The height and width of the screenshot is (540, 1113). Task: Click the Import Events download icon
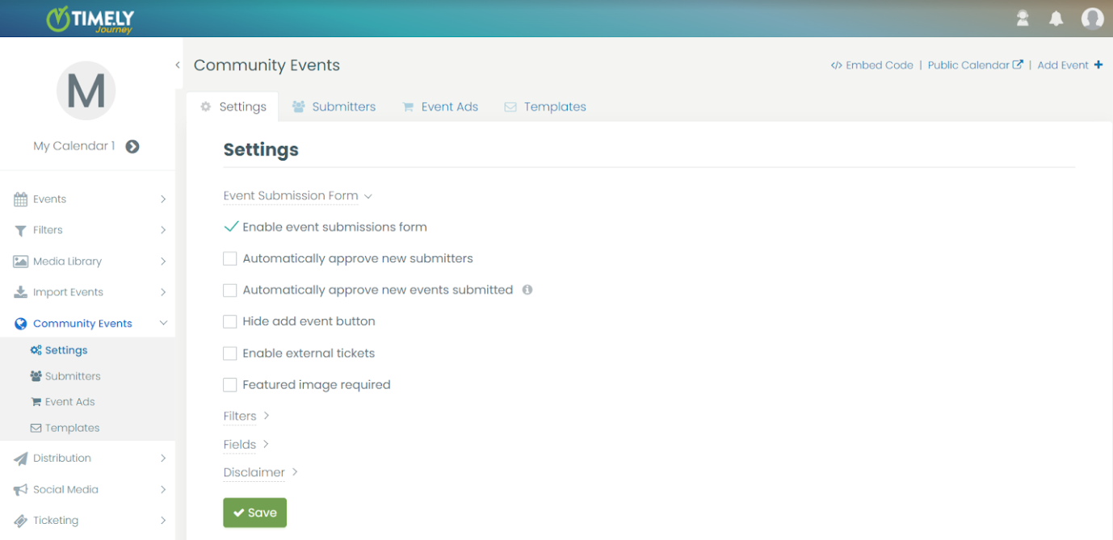click(x=21, y=292)
